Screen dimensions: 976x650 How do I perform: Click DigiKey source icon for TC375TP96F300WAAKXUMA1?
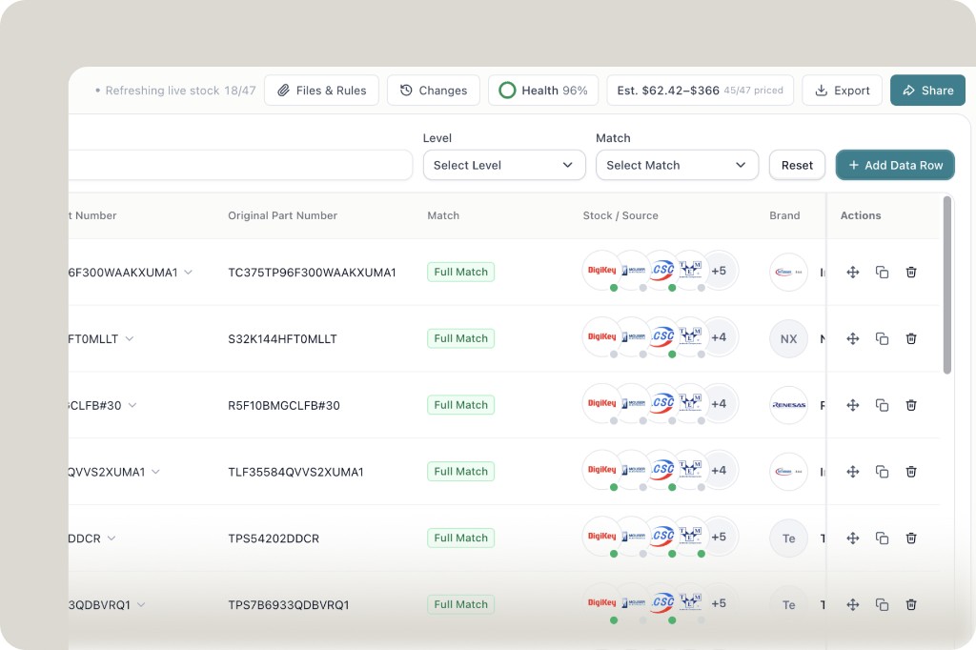pos(601,271)
